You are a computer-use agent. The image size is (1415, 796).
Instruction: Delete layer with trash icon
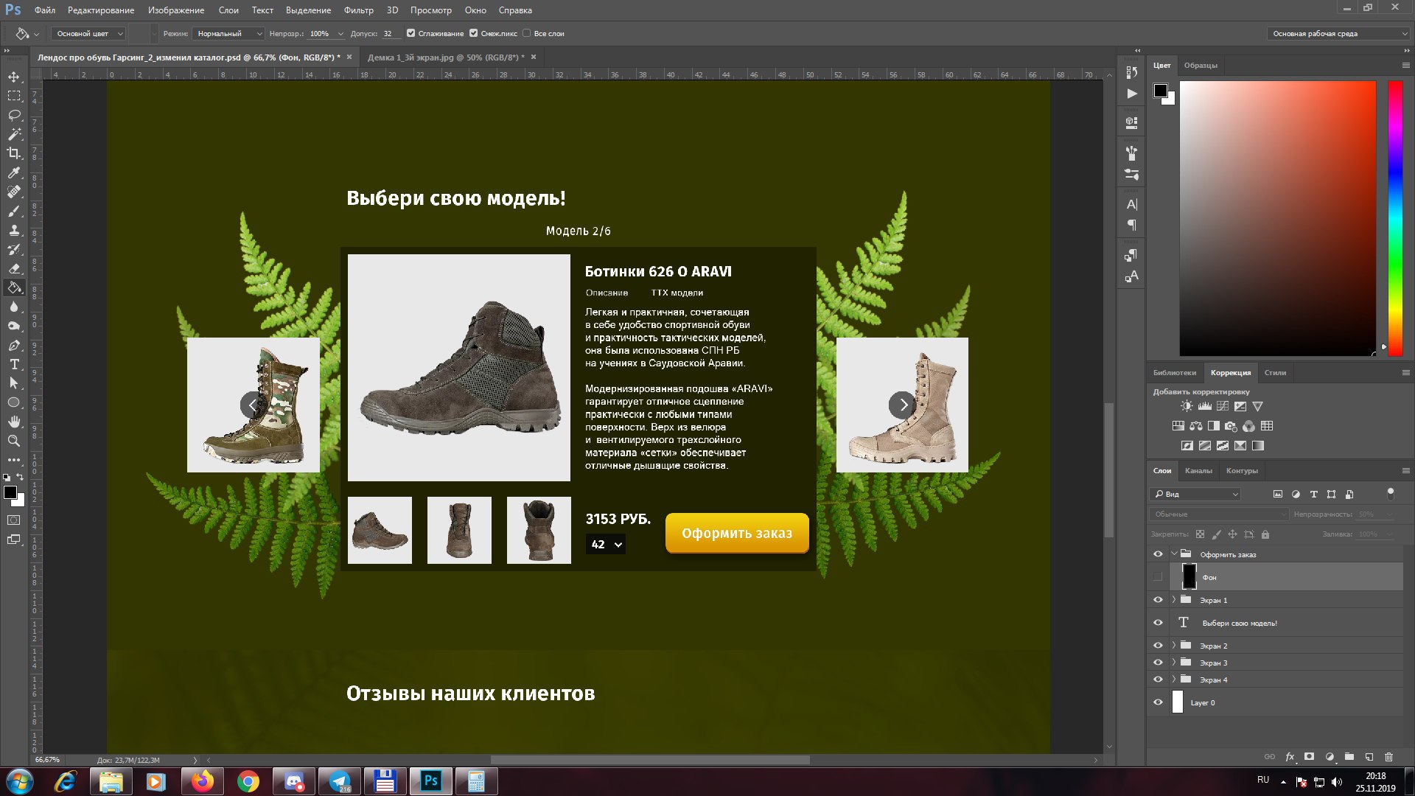(x=1389, y=757)
